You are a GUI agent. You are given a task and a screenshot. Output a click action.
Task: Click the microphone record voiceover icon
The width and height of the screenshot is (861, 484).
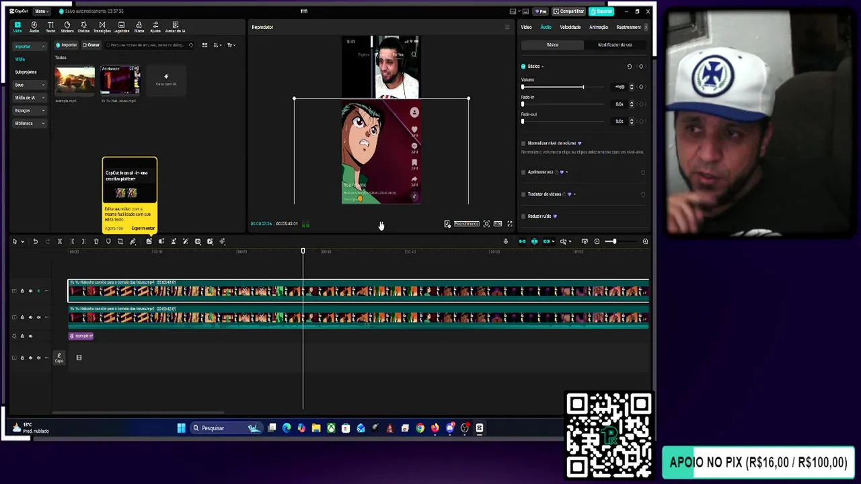click(x=506, y=241)
